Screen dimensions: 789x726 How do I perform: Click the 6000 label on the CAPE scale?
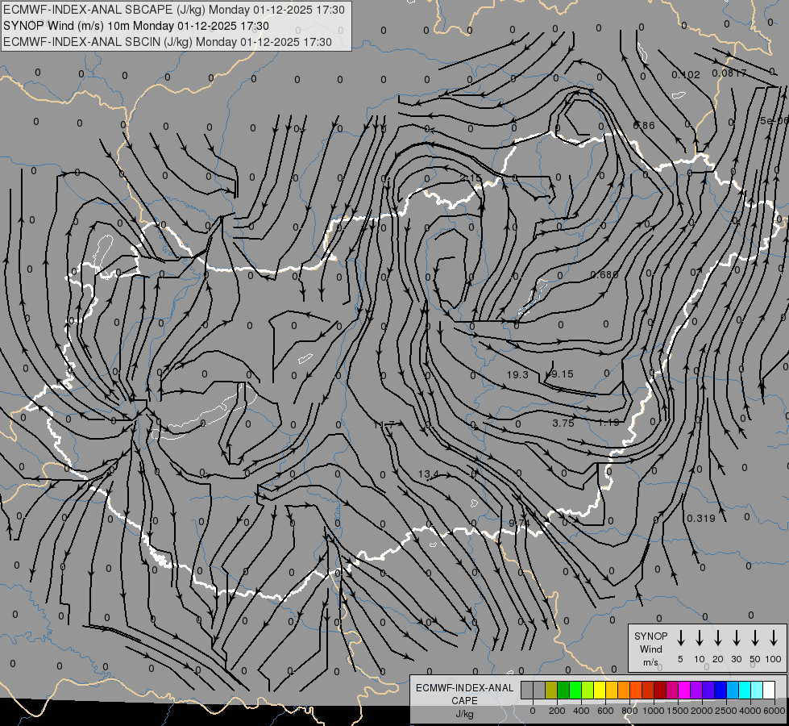774,711
